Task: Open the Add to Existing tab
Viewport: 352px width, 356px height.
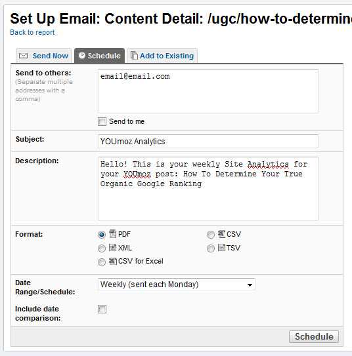Action: [x=162, y=55]
